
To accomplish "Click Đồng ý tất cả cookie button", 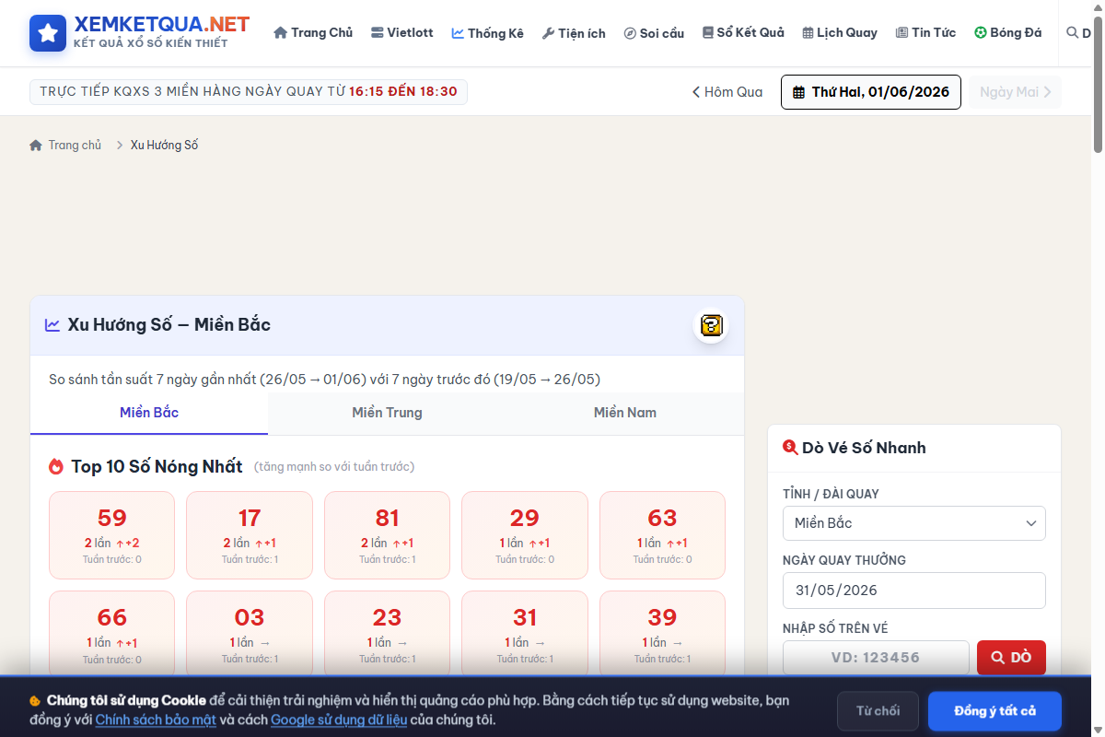I will click(x=994, y=711).
